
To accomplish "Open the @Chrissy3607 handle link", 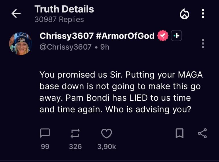I will (x=66, y=46).
